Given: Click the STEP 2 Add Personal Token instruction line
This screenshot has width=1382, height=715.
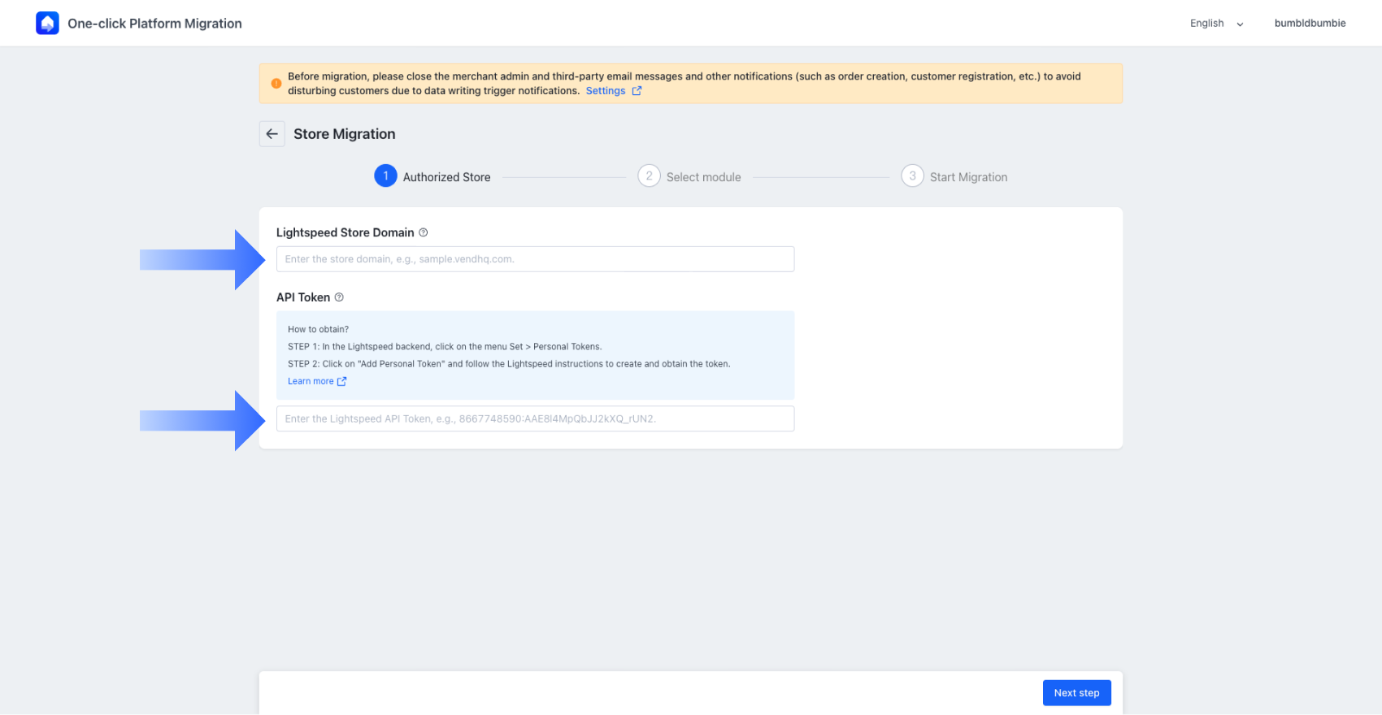Looking at the screenshot, I should point(509,364).
